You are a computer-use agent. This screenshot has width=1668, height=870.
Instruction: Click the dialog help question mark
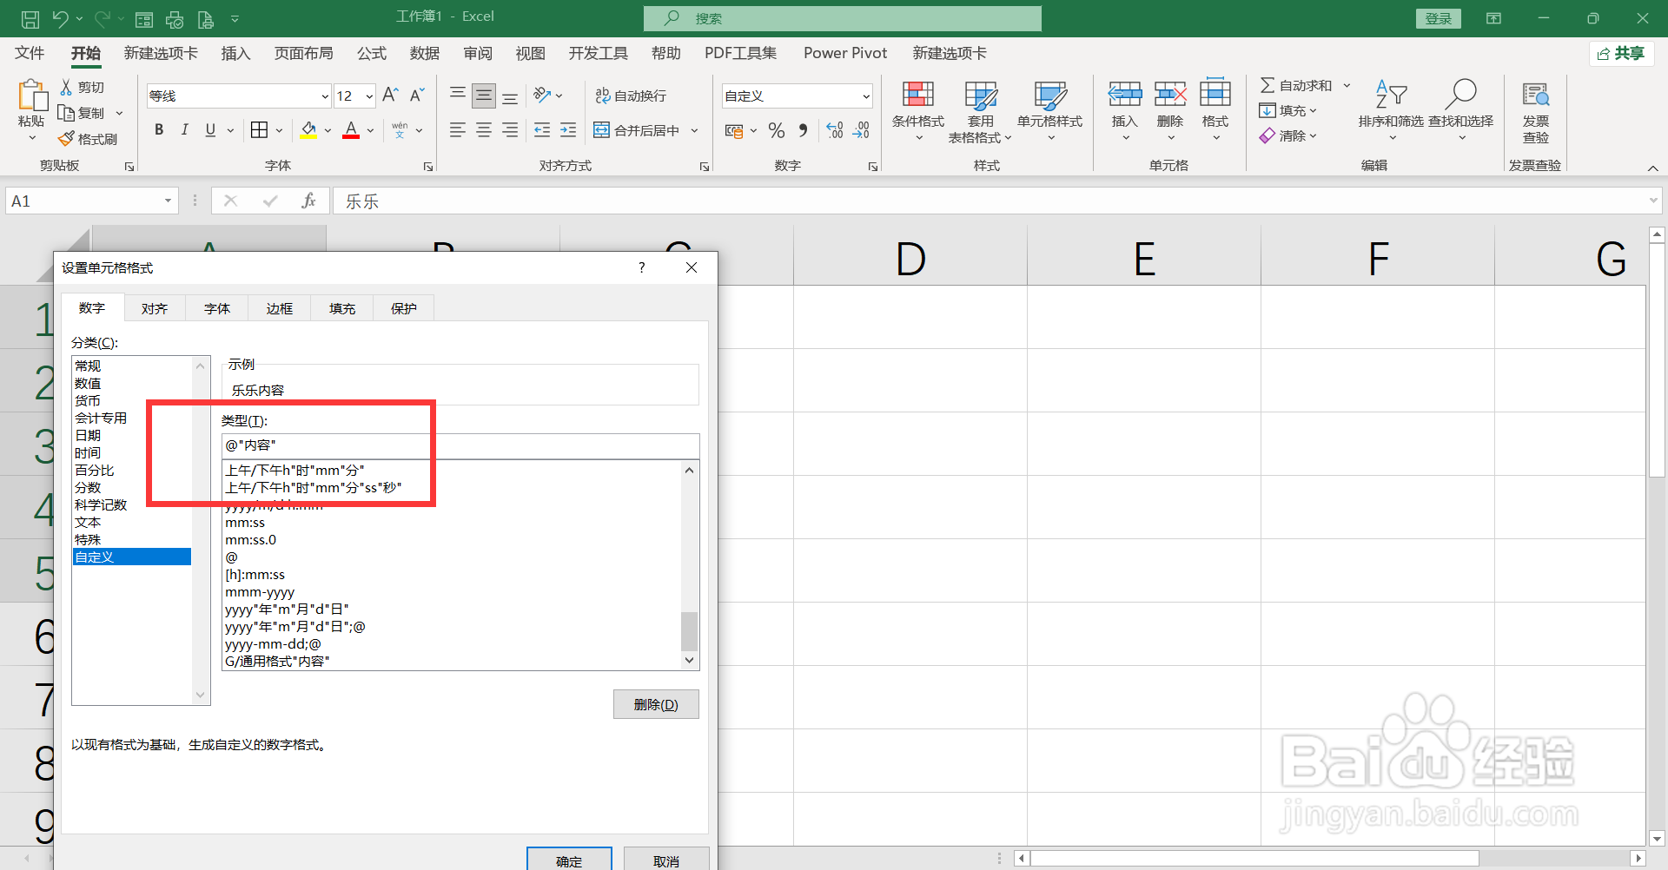642,267
